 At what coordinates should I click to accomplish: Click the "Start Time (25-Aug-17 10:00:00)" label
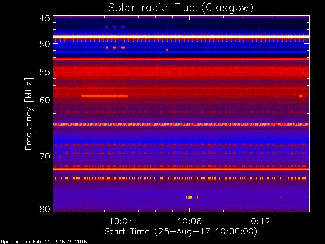tap(181, 232)
